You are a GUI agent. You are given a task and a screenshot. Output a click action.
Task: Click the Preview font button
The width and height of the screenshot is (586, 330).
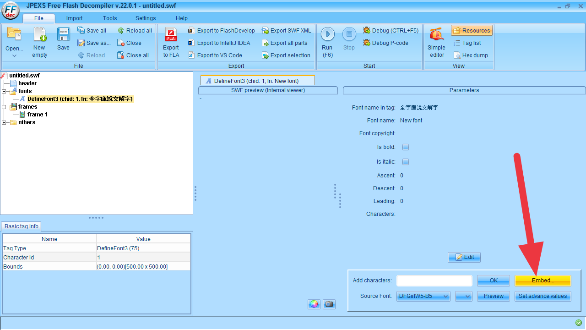point(494,296)
